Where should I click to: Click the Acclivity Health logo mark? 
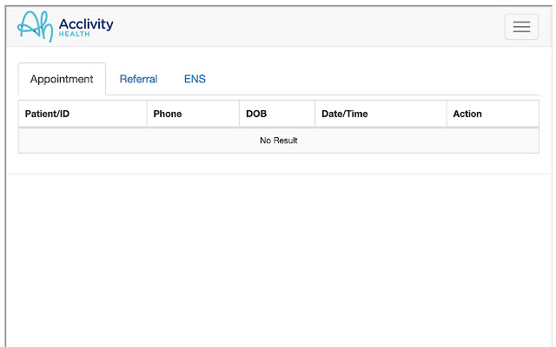pyautogui.click(x=36, y=26)
